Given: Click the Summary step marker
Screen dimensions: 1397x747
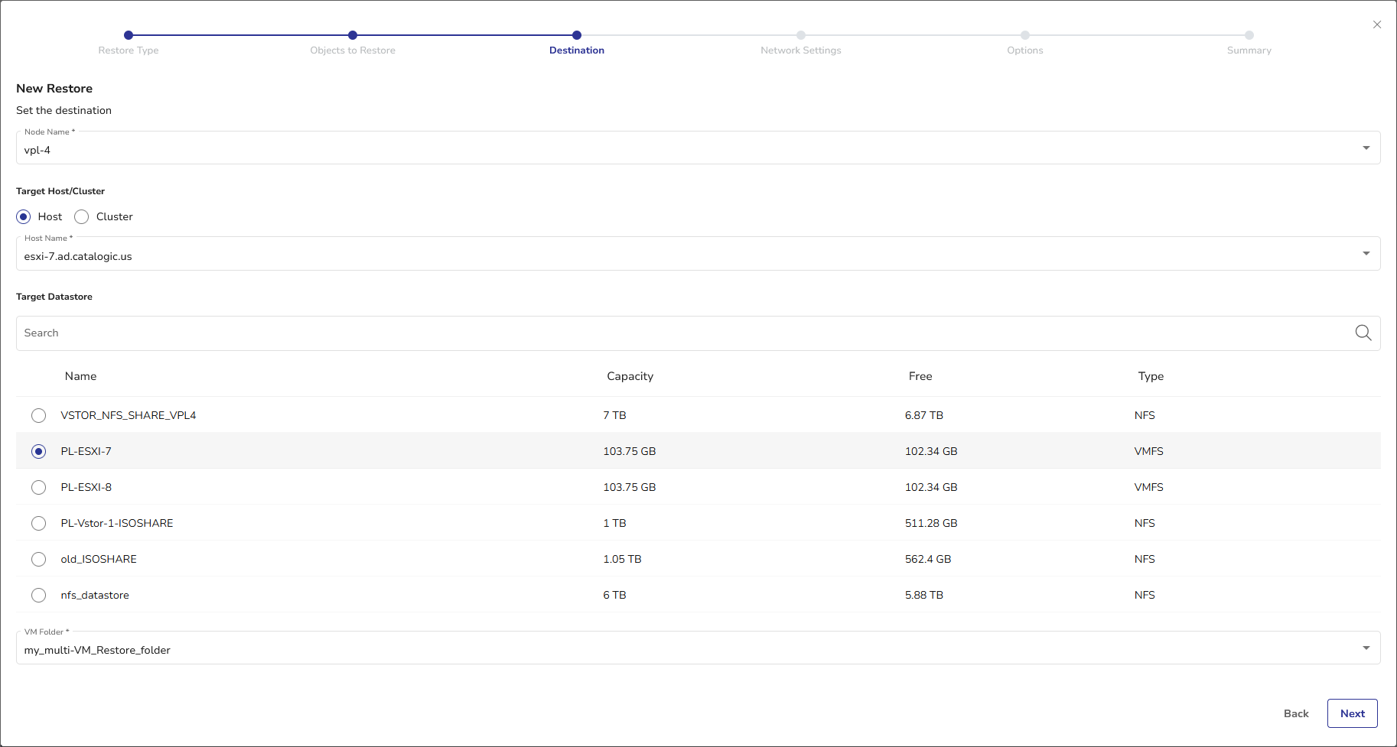Looking at the screenshot, I should click(1249, 35).
